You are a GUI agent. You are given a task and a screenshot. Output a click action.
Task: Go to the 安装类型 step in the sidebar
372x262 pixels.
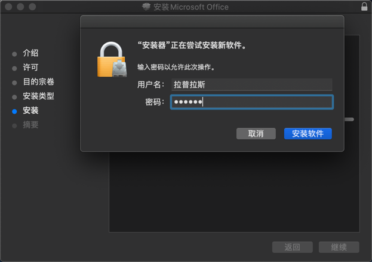tap(38, 96)
